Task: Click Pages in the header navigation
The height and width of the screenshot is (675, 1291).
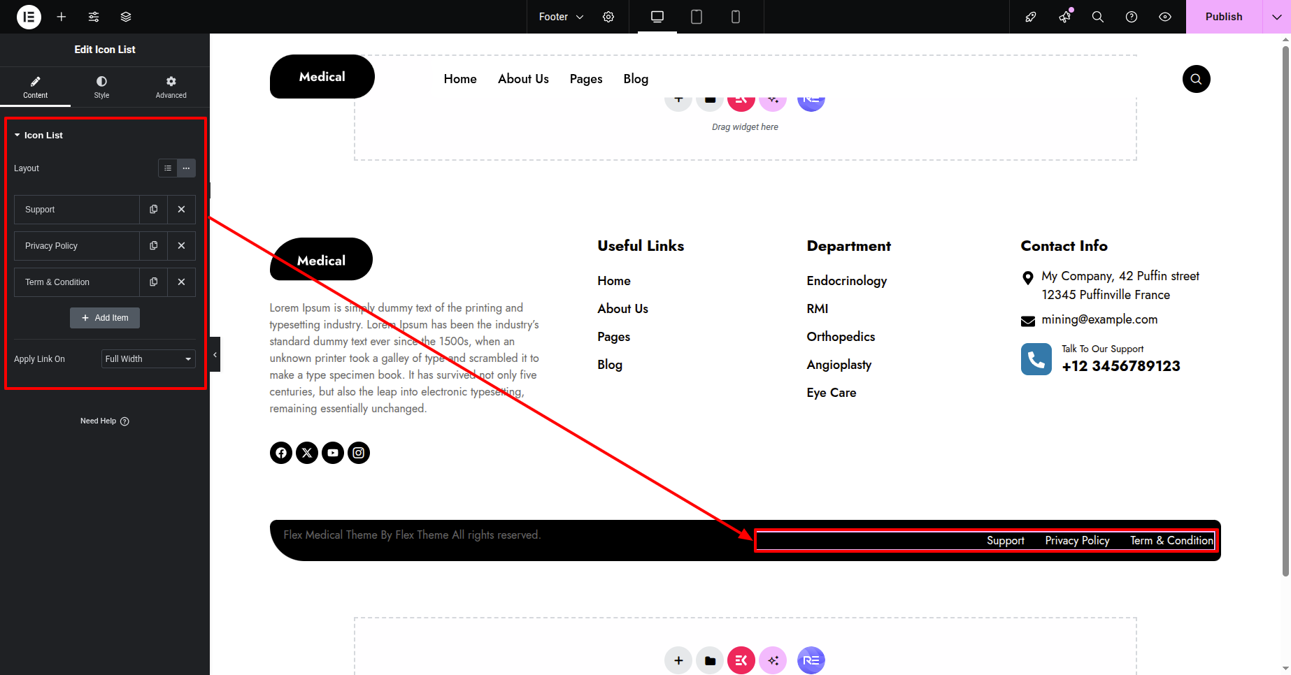Action: 586,79
